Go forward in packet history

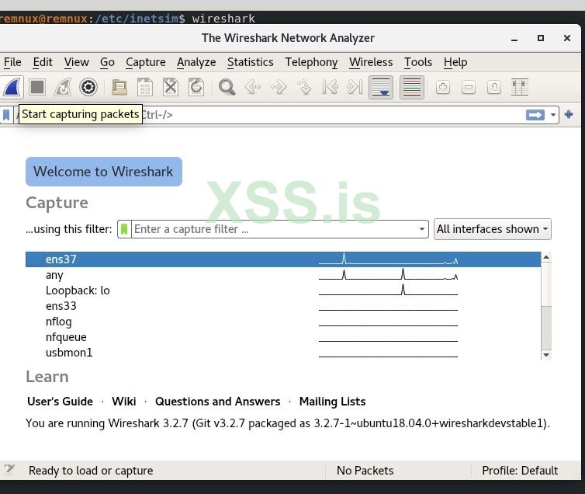[279, 87]
